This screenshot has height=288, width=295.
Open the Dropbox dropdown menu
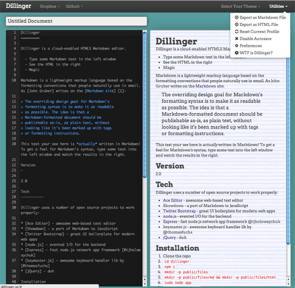point(50,6)
